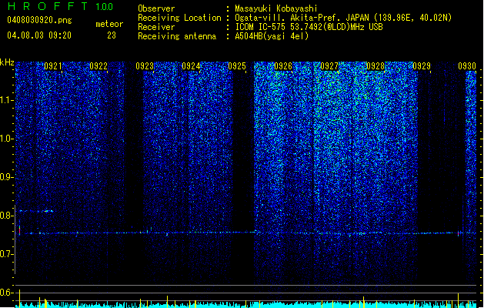Click the 0929 time marker
This screenshot has width=484, height=308.
422,65
